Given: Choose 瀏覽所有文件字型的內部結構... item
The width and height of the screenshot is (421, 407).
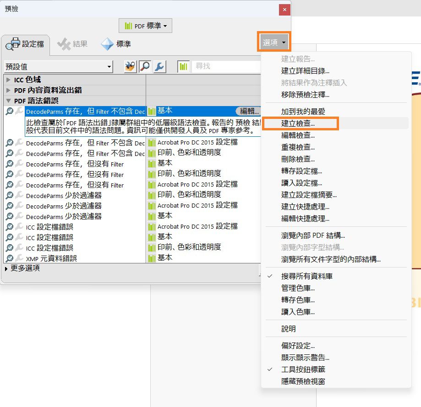Looking at the screenshot, I should tap(330, 259).
